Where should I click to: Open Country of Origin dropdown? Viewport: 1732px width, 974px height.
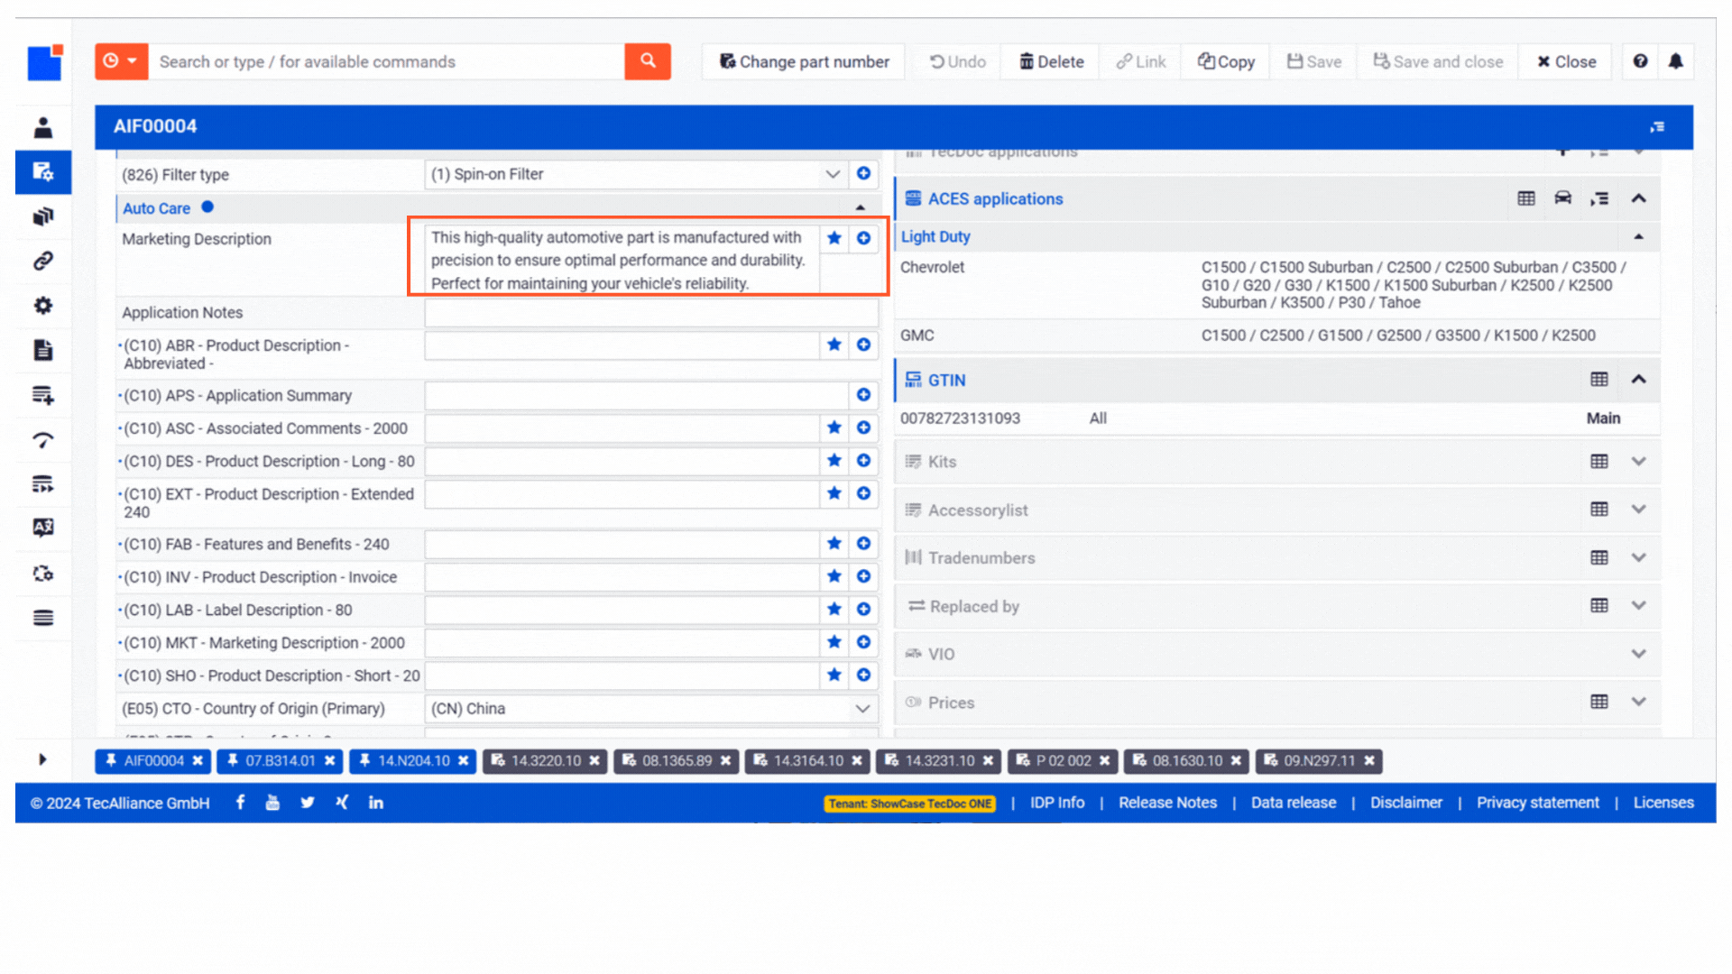pyautogui.click(x=861, y=709)
